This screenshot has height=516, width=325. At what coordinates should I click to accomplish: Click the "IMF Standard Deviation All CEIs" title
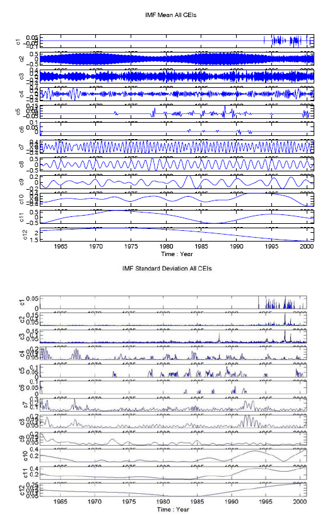167,268
